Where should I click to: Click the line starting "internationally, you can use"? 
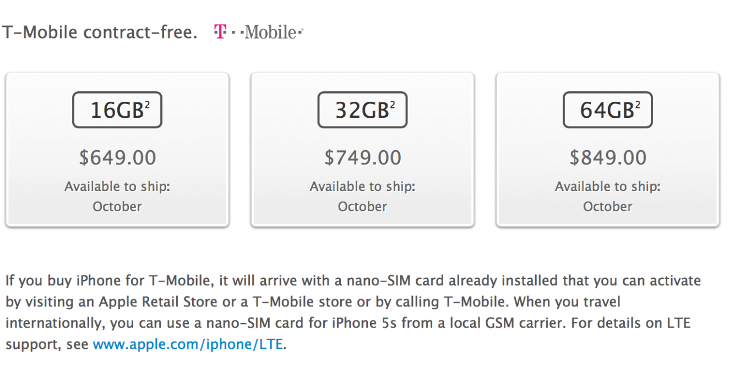[x=347, y=324]
